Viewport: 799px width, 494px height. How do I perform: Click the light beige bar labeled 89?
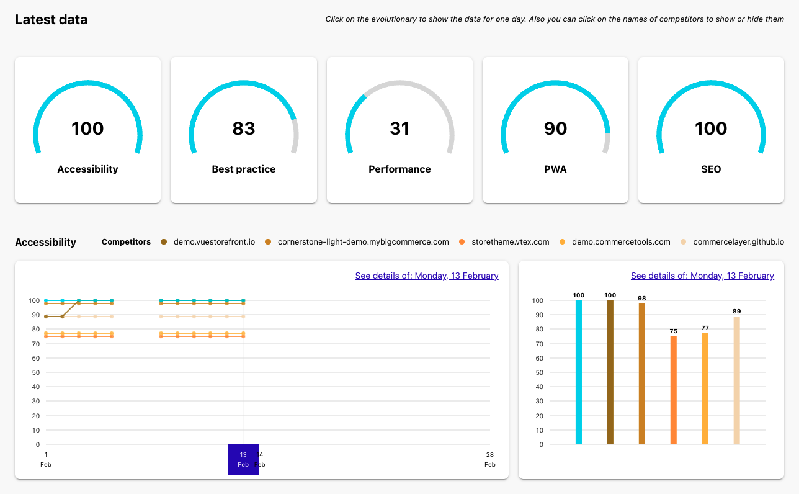point(737,380)
